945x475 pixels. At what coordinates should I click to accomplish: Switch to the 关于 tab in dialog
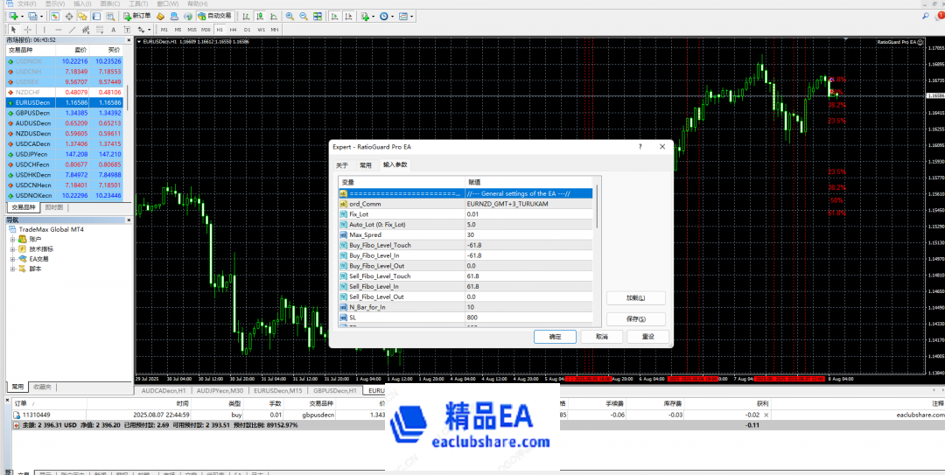coord(342,164)
